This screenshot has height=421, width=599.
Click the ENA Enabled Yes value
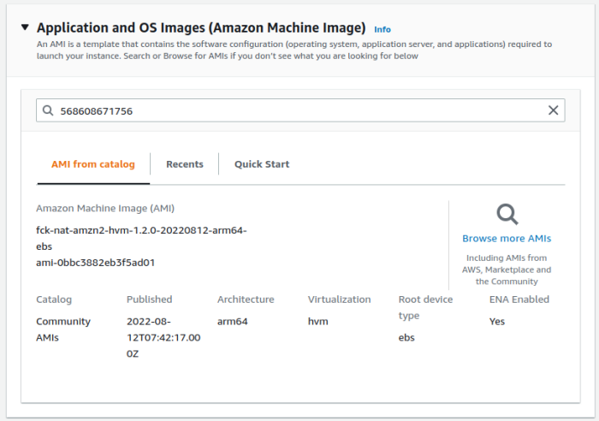click(x=497, y=322)
